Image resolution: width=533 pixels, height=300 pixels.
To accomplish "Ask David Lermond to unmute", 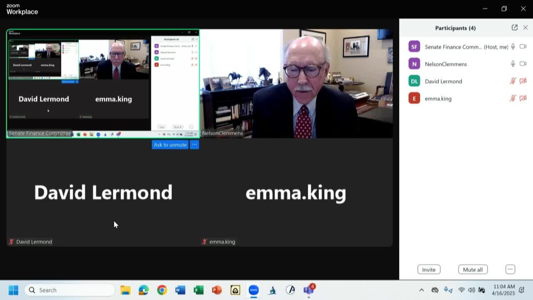I will [170, 145].
